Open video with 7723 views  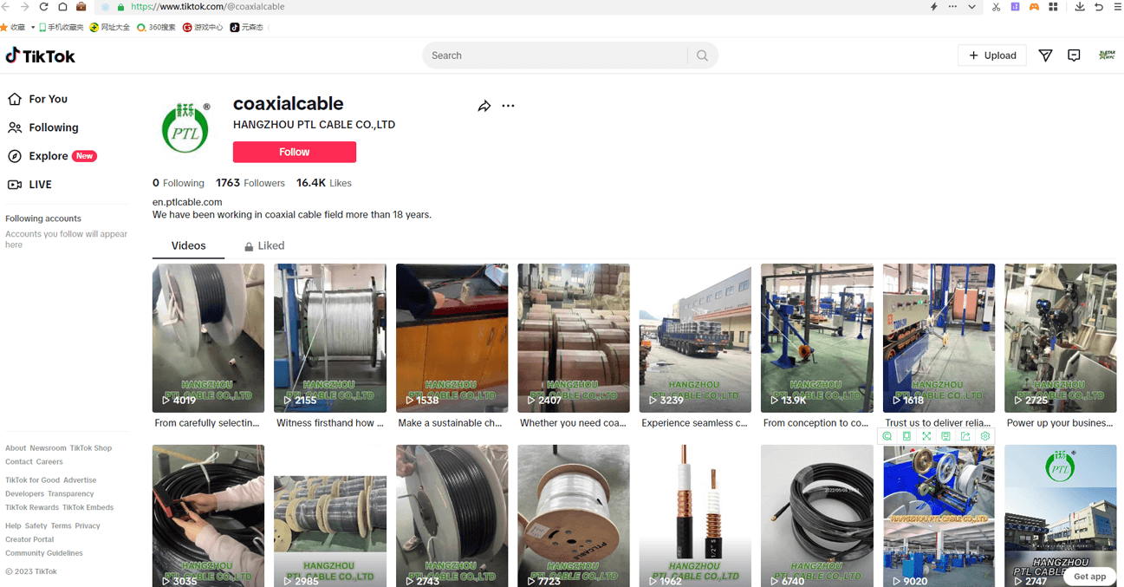click(574, 516)
